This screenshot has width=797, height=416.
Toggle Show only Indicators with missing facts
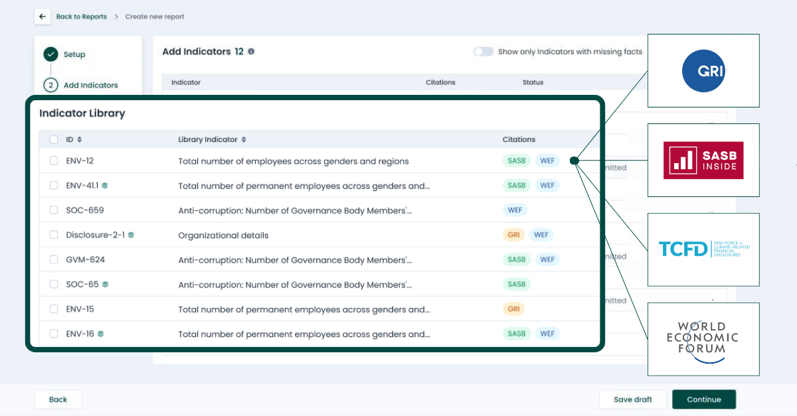(484, 51)
